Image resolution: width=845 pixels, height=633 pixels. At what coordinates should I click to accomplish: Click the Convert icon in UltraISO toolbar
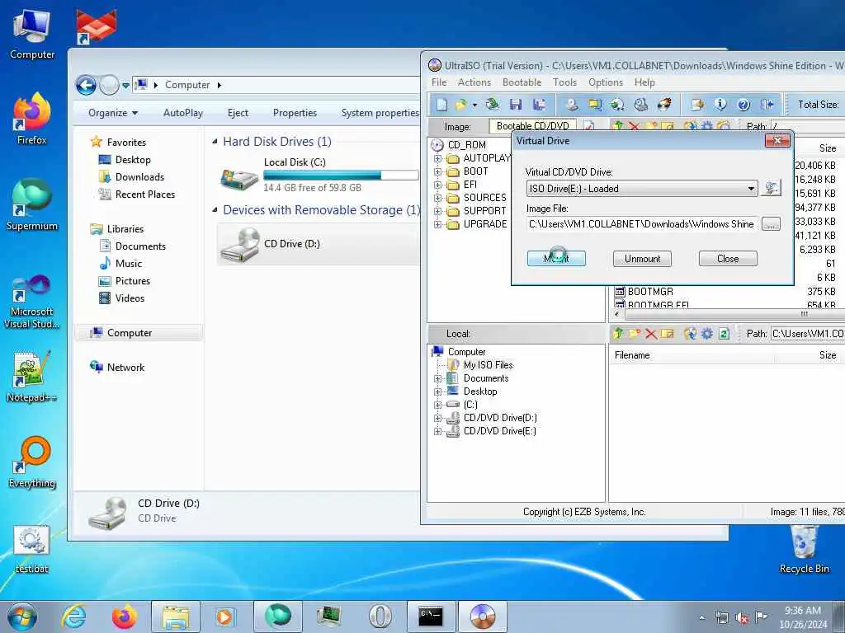pyautogui.click(x=595, y=105)
